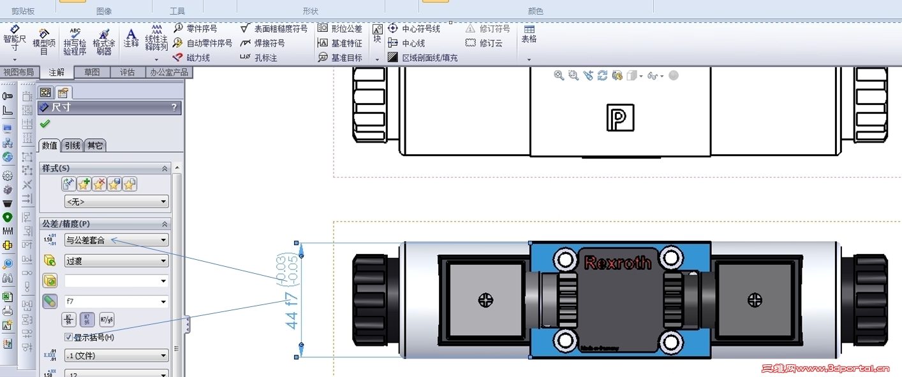
Task: Run the 拼写检验程序 spell checker
Action: 75,41
